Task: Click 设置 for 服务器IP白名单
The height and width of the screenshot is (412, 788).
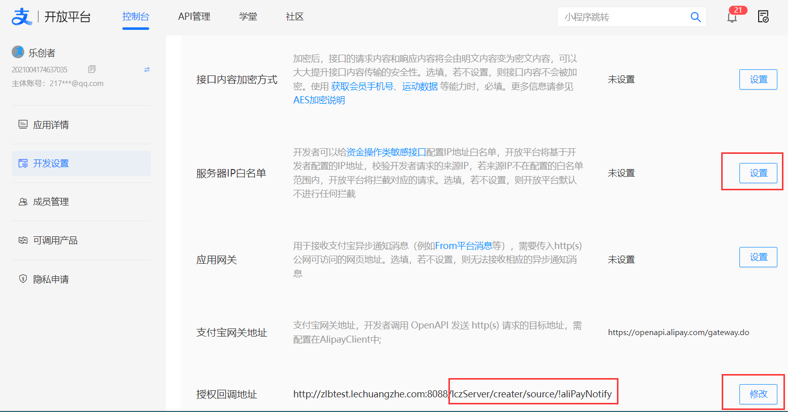Action: [758, 173]
